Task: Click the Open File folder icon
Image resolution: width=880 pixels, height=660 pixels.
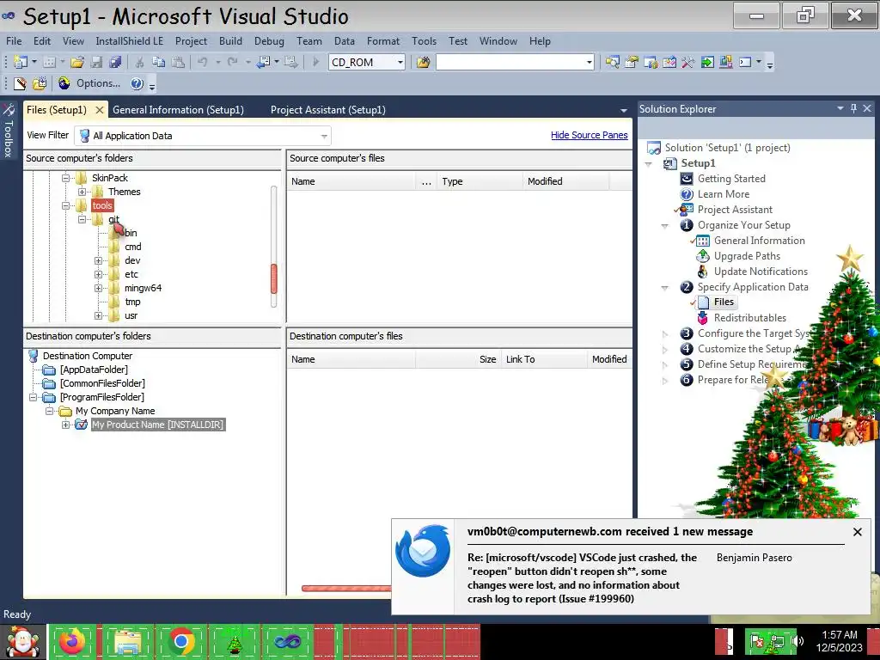Action: (x=77, y=62)
